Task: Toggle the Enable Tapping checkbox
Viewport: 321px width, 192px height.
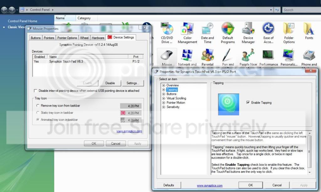Action: tap(248, 102)
